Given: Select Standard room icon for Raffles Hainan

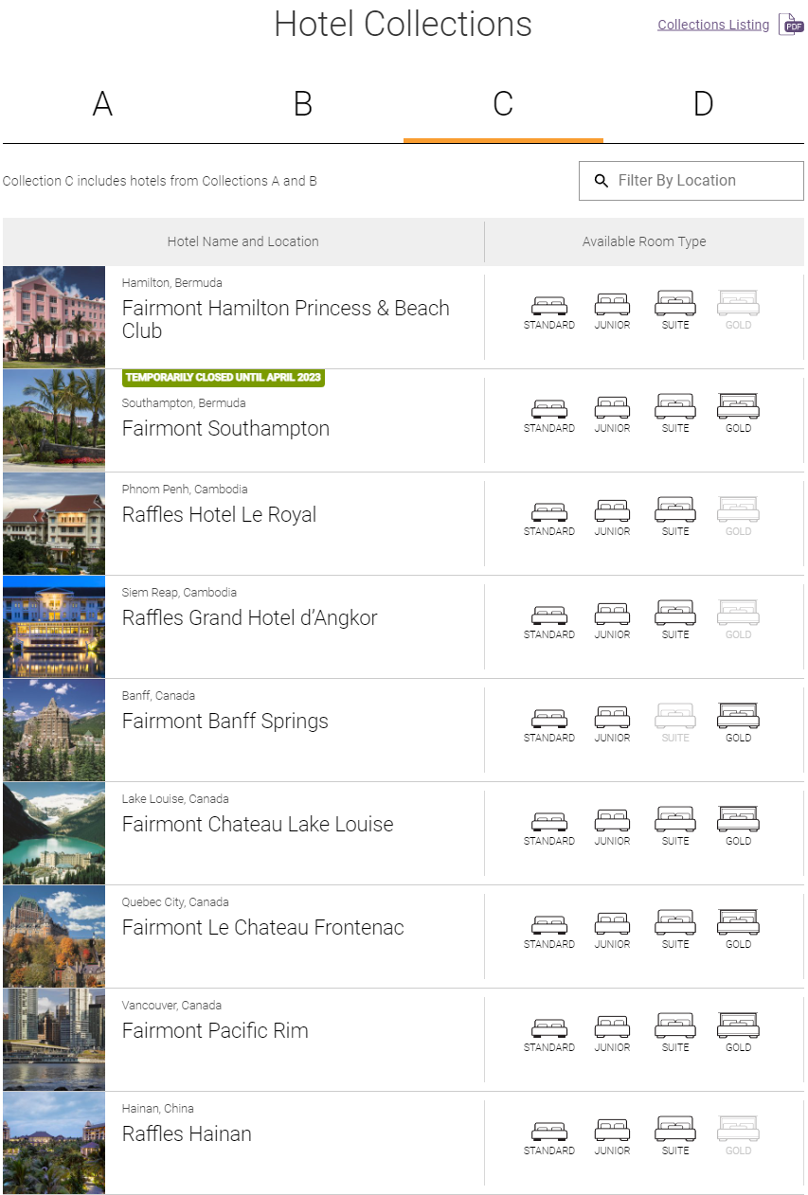Looking at the screenshot, I should click(x=548, y=1129).
